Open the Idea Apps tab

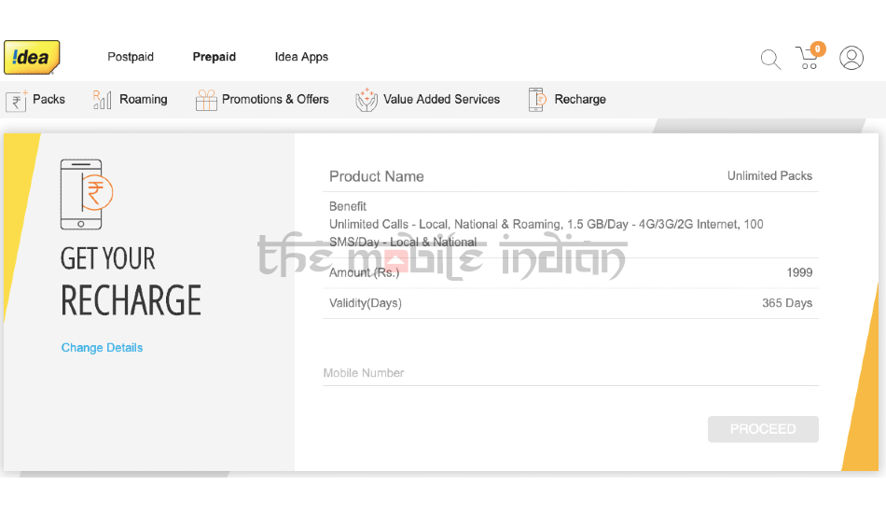[x=301, y=57]
